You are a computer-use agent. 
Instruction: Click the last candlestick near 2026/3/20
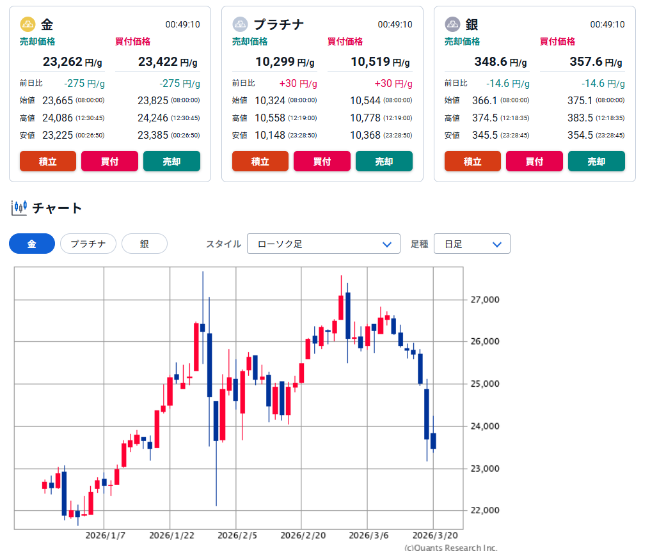(x=433, y=440)
